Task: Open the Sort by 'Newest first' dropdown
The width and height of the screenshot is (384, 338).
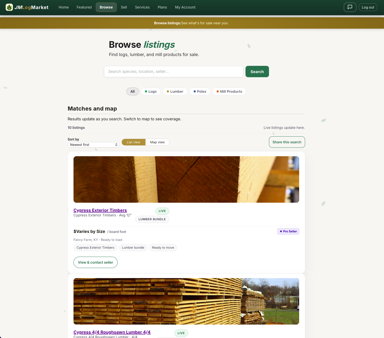Action: pyautogui.click(x=93, y=145)
